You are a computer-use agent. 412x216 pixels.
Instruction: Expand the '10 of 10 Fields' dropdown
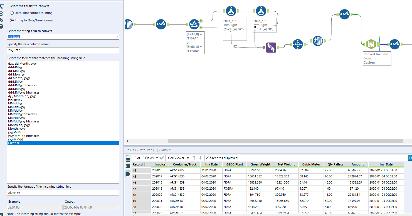coord(157,158)
